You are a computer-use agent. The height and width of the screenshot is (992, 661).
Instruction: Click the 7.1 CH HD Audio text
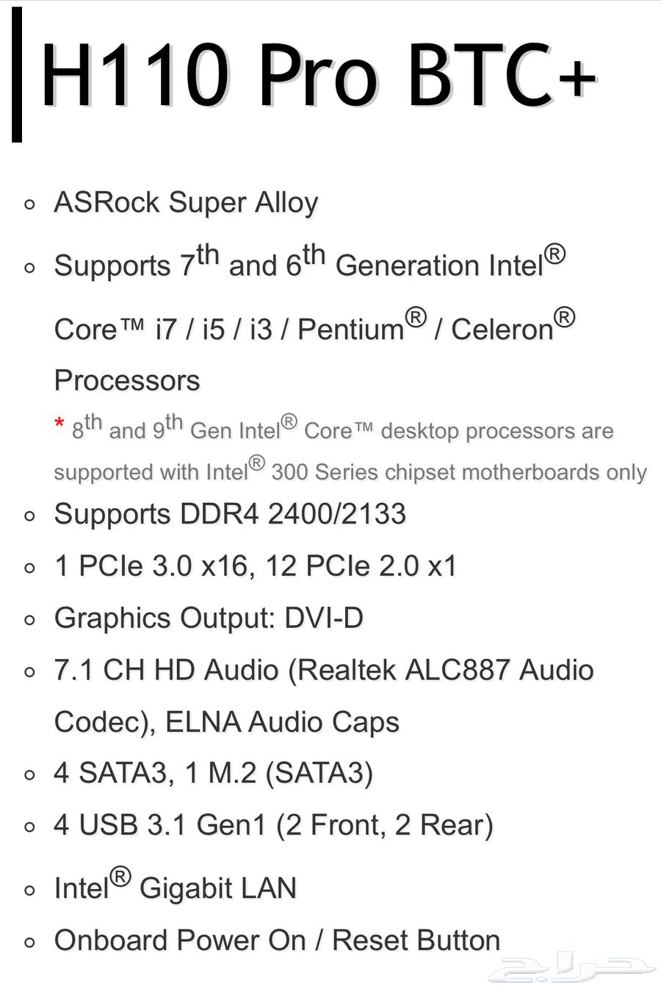(x=323, y=671)
